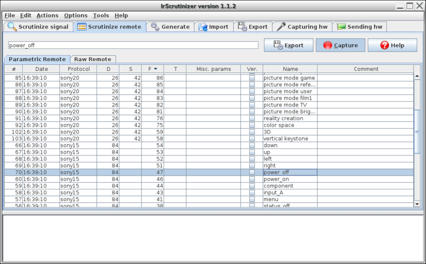The width and height of the screenshot is (426, 264).
Task: Click the Help question mark icon
Action: tap(384, 45)
